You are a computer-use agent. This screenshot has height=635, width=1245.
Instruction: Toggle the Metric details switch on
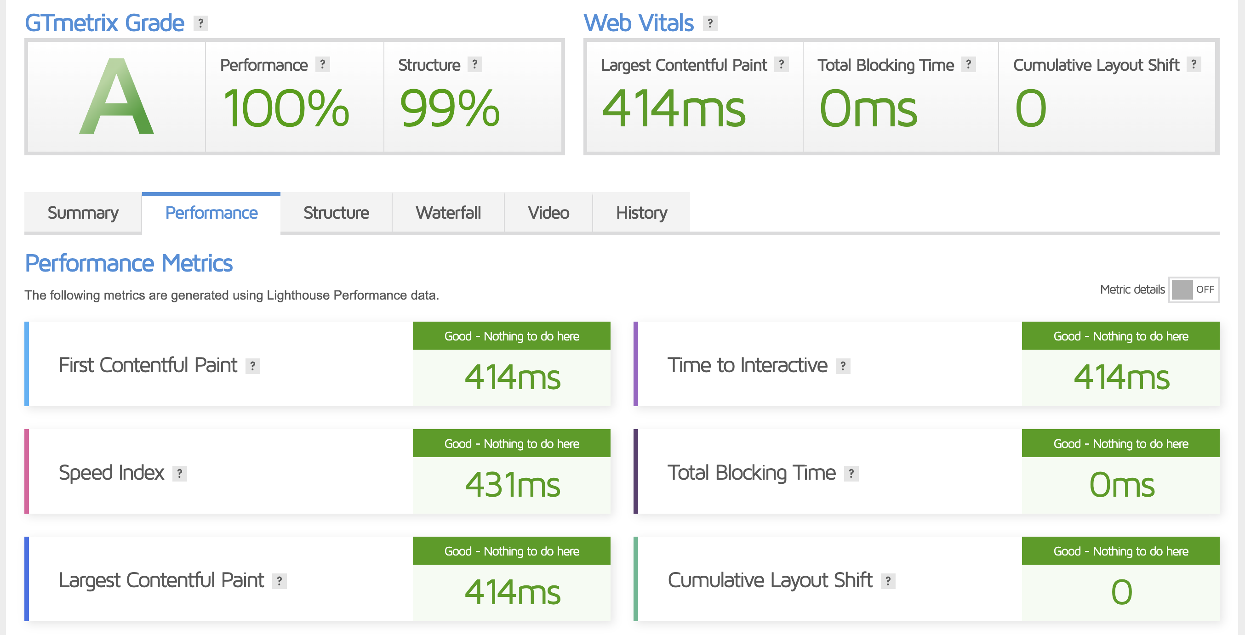pos(1194,290)
